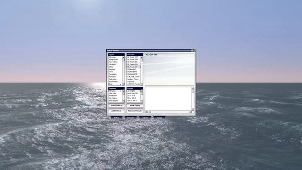The height and width of the screenshot is (170, 302).
Task: Click Features list scroll-down arrow
Action: (123, 101)
